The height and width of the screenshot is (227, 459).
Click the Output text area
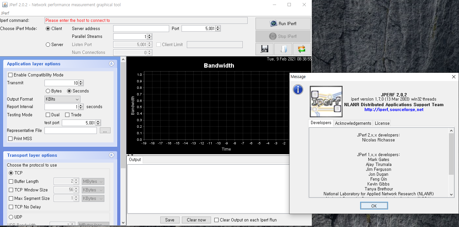click(x=208, y=189)
